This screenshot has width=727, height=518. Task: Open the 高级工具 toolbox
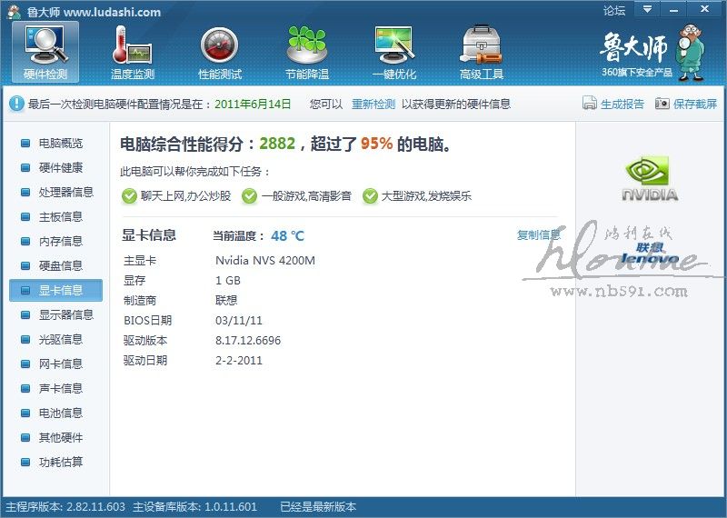point(482,52)
